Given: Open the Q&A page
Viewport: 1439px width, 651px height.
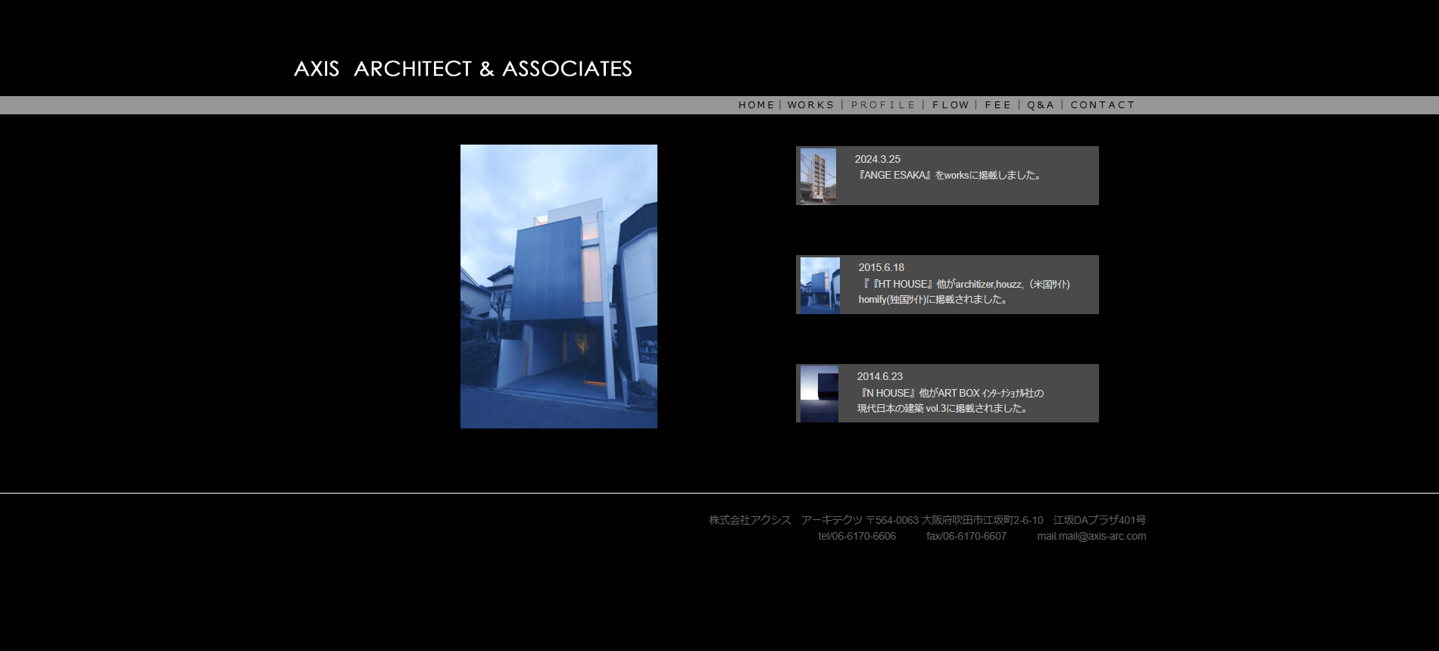Looking at the screenshot, I should pyautogui.click(x=1041, y=105).
